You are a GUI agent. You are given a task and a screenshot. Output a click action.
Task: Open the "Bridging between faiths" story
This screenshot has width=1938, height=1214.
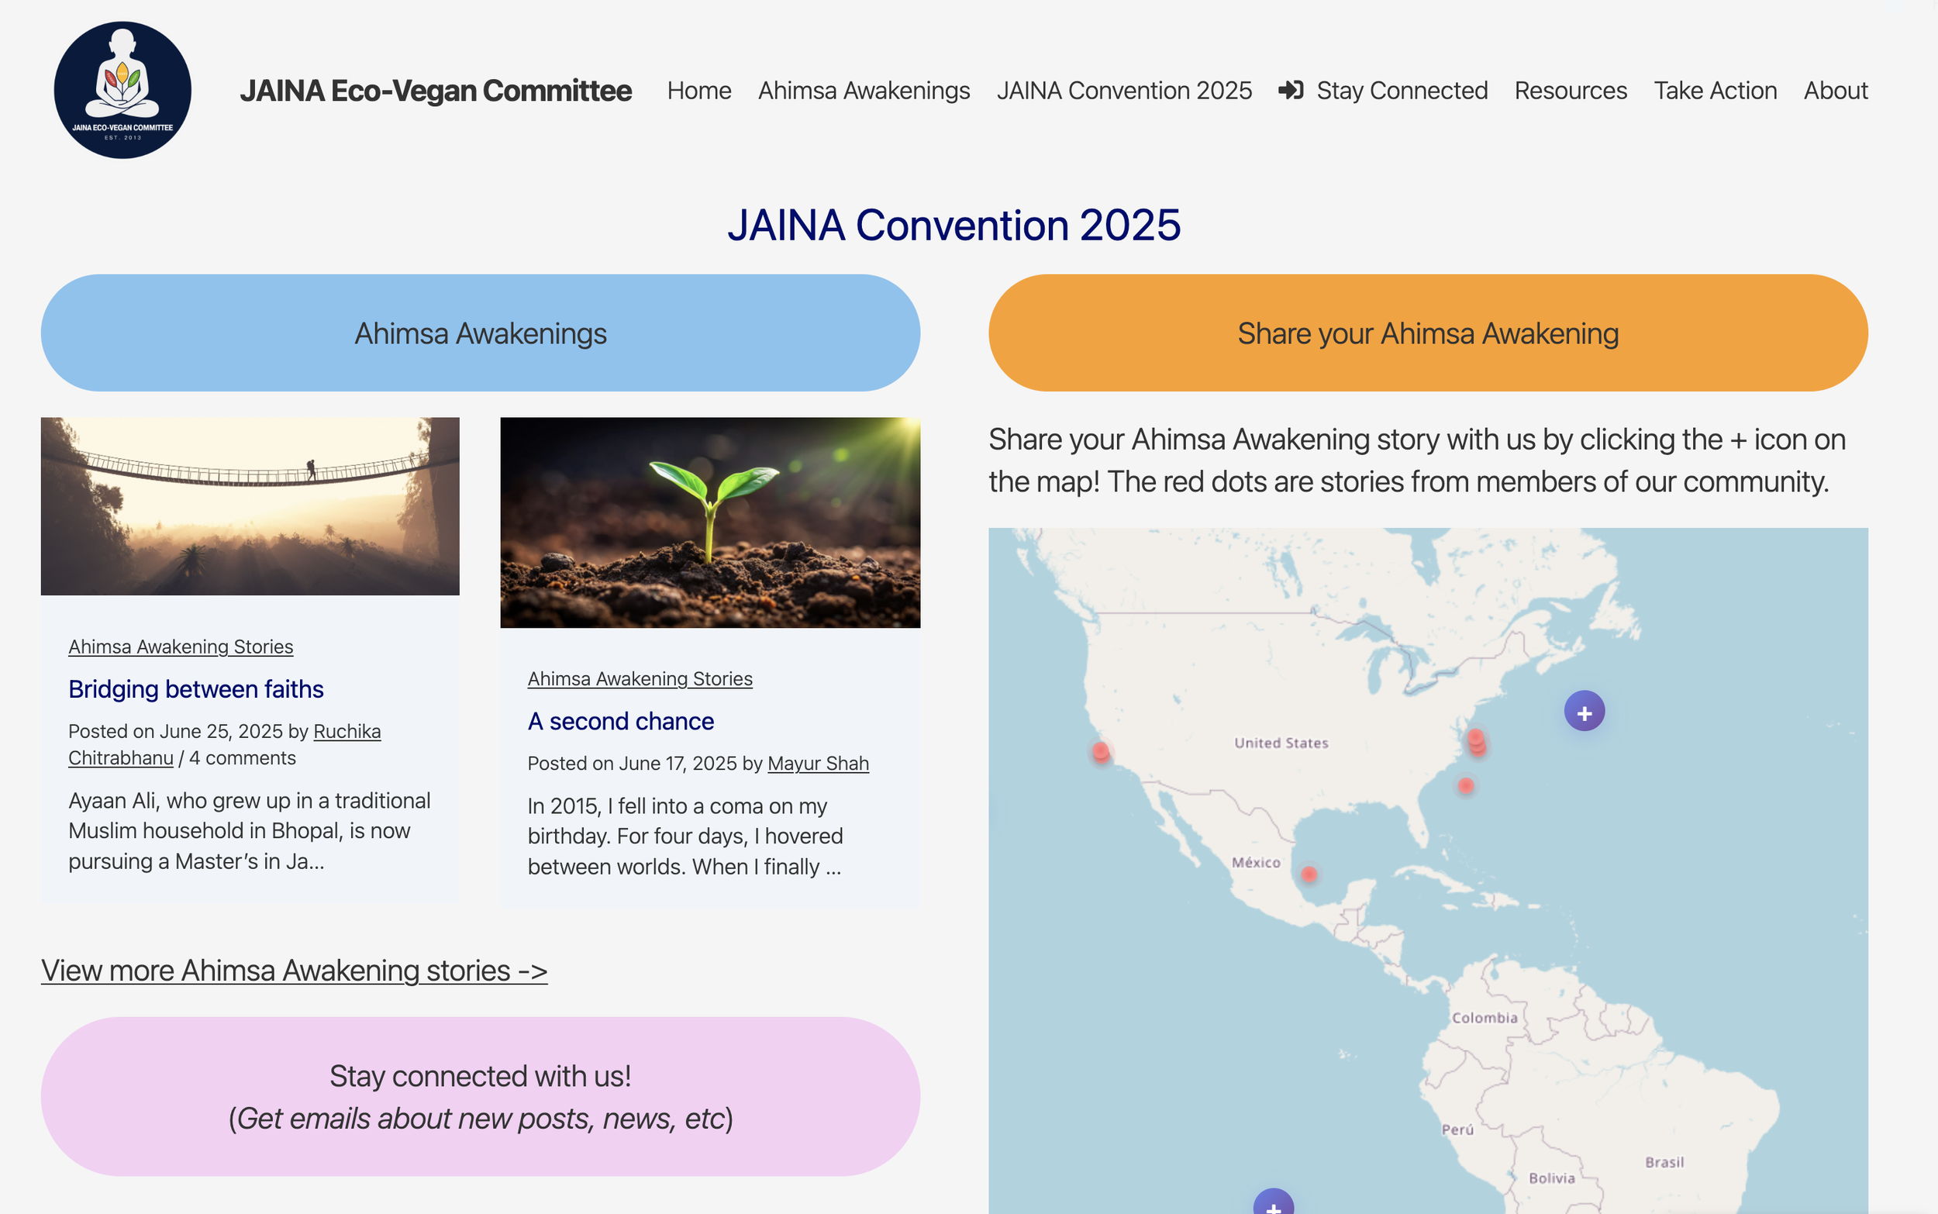point(195,689)
